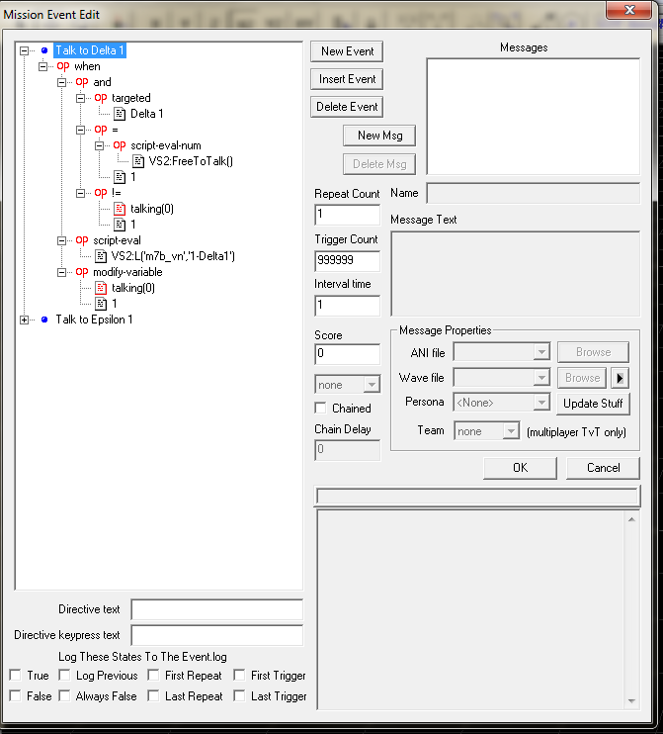Enable Always False checkbox
Screen dimensions: 663x734
64,695
